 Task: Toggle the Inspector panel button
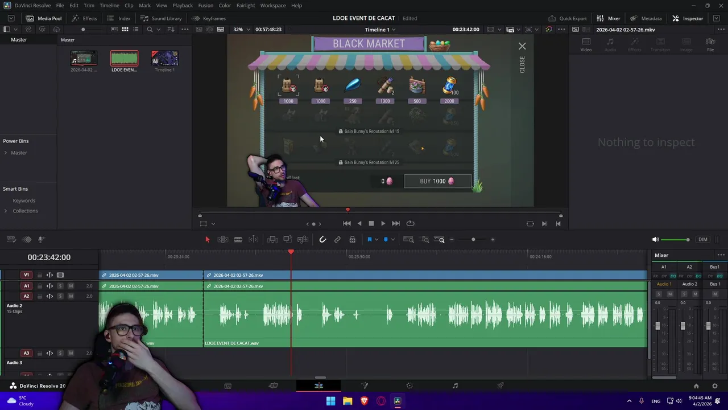pos(688,18)
